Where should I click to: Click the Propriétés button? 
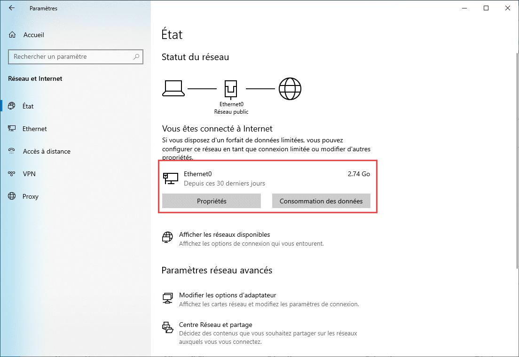212,201
